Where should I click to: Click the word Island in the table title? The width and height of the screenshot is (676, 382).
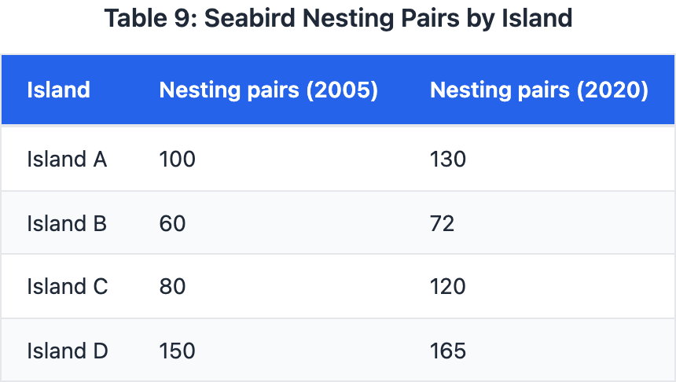538,18
